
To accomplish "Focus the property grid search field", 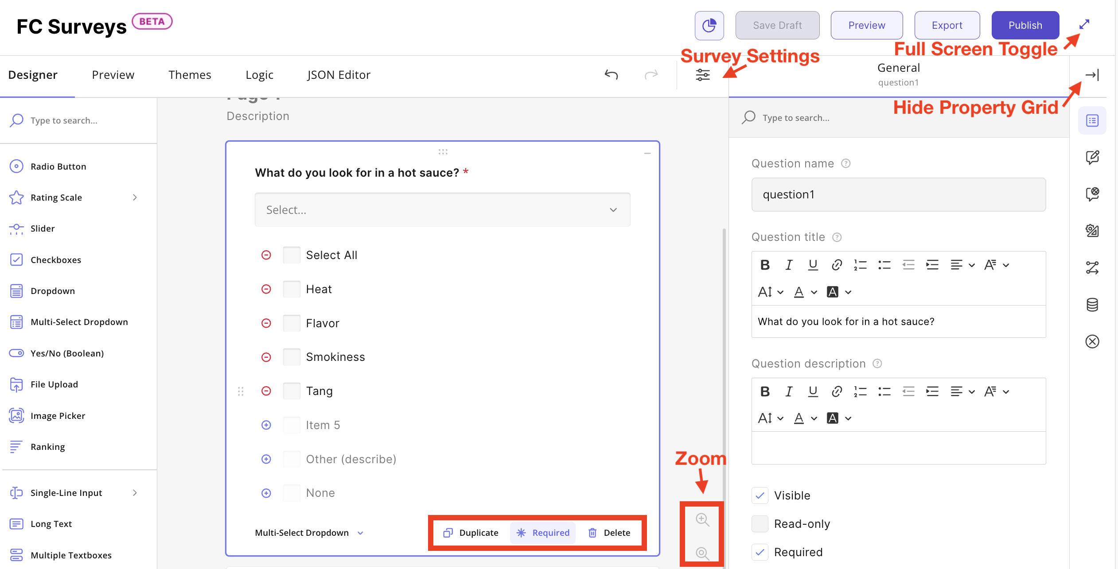I will tap(899, 118).
